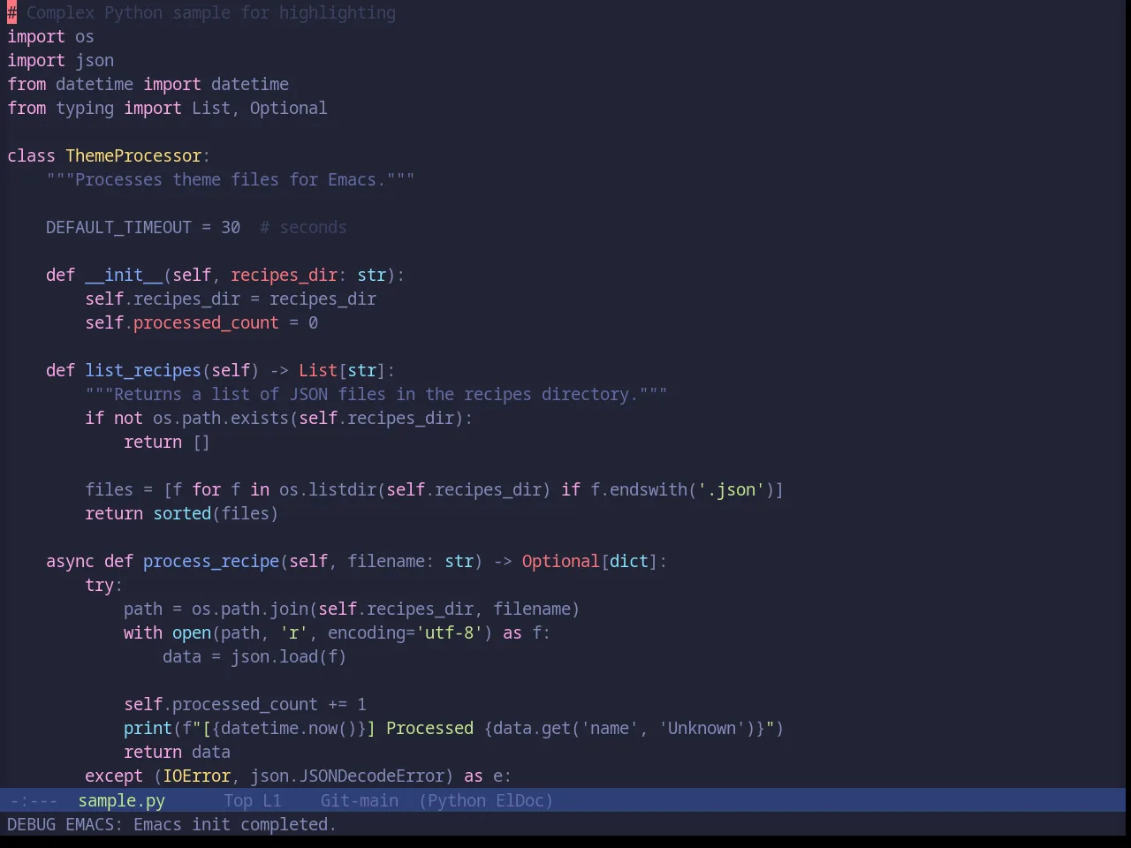Screen dimensions: 1131x848
Task: Click 'os.path.join' call
Action: 250,609
